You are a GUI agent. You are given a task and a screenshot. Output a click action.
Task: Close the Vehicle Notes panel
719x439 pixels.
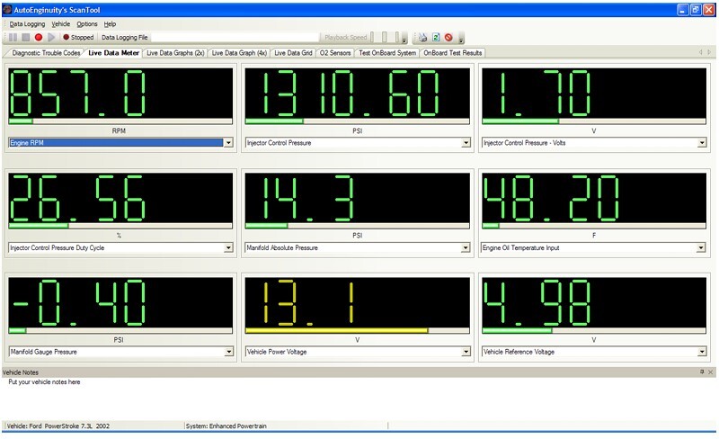(x=711, y=372)
